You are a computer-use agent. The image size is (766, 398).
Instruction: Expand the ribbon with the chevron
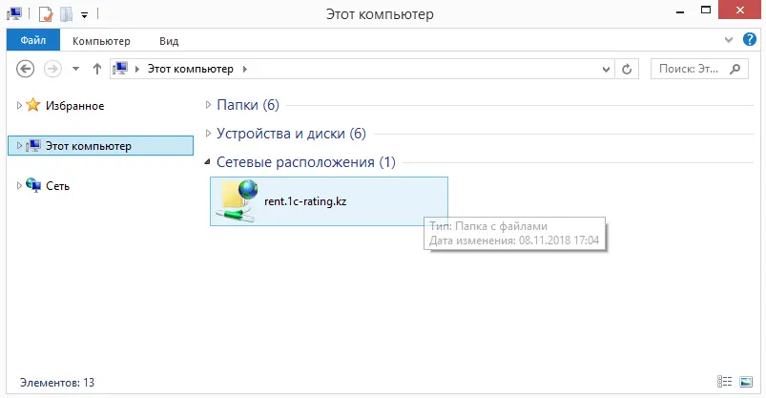[x=729, y=39]
